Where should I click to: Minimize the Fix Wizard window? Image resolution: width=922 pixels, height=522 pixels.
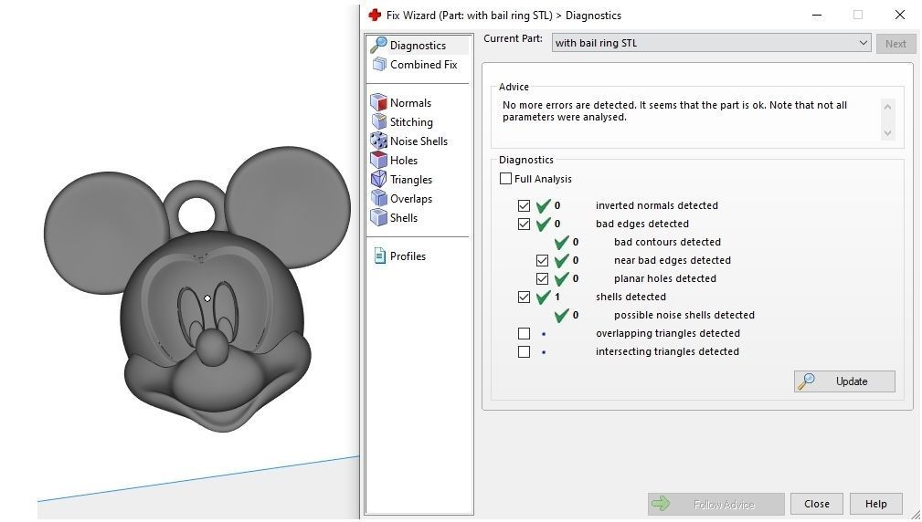point(817,16)
